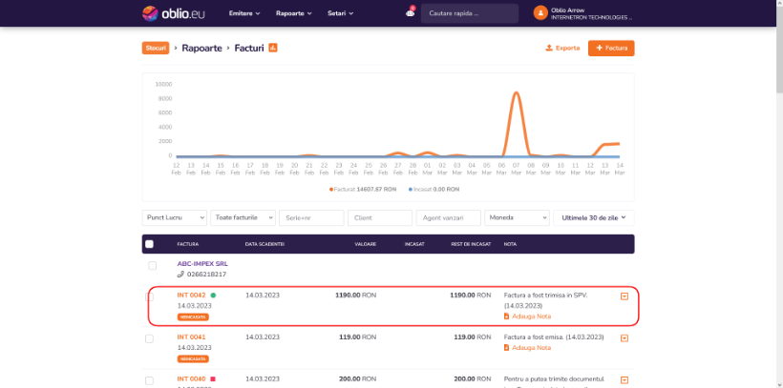Open the Ultimele 30 de zile range selector
783x388 pixels.
(x=594, y=218)
